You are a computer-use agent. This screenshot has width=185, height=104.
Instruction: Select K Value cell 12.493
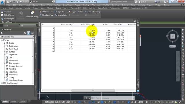(108, 31)
